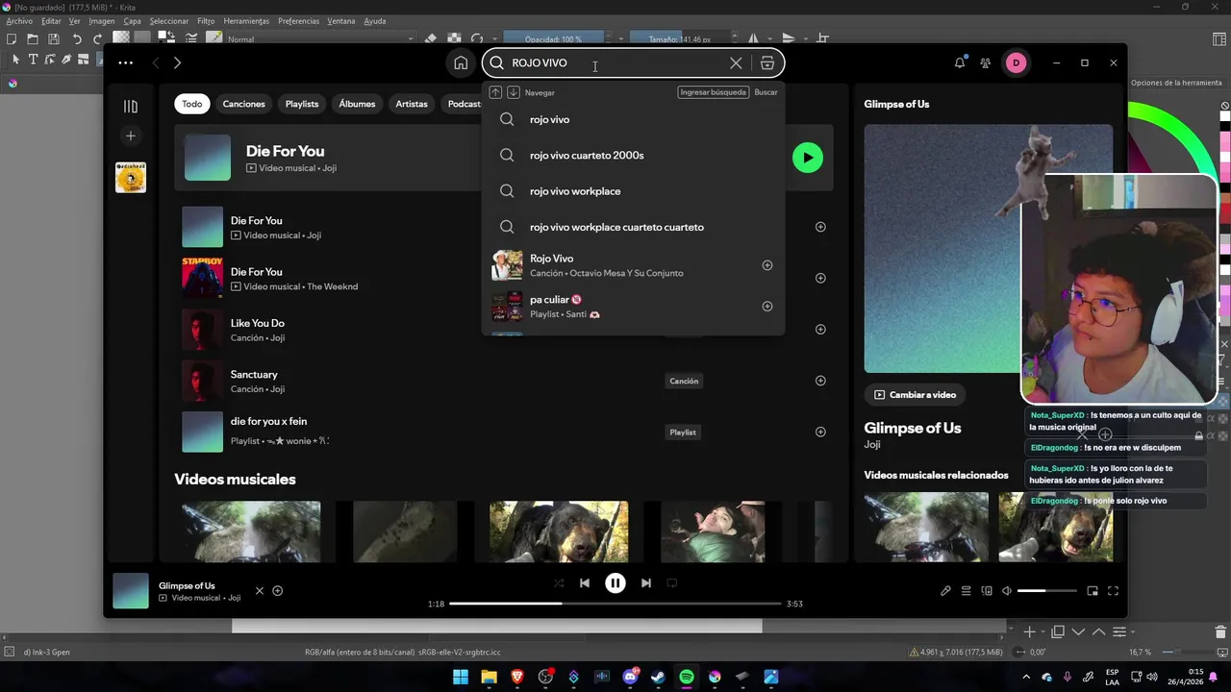Select Krita text tool
Image resolution: width=1231 pixels, height=692 pixels.
tap(33, 60)
